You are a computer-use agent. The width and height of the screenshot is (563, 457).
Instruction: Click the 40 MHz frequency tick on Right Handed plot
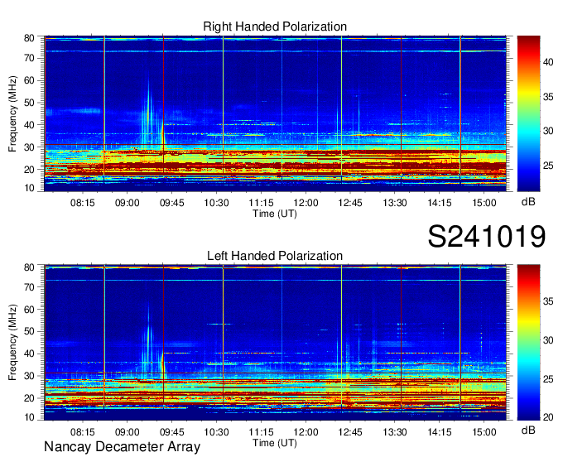coord(29,125)
